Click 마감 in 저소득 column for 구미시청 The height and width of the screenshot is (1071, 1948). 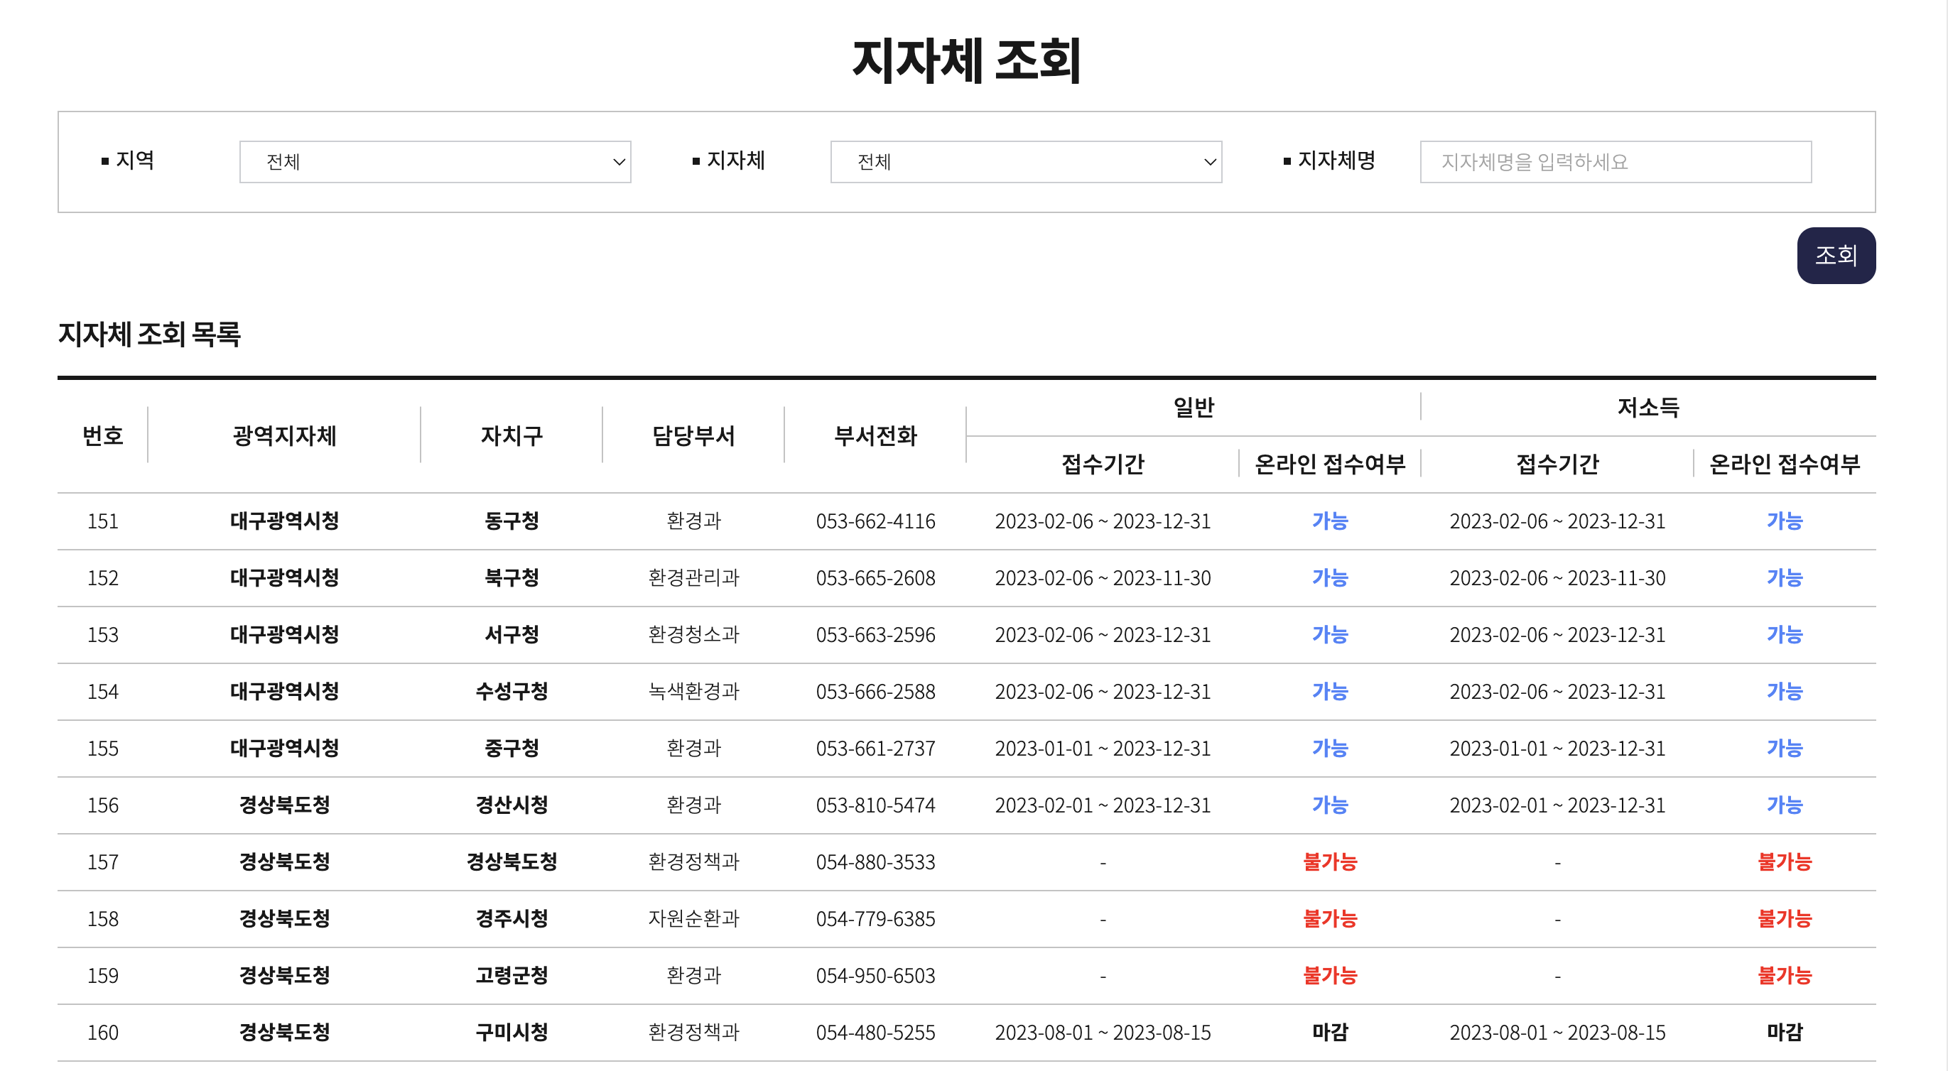(1784, 1032)
